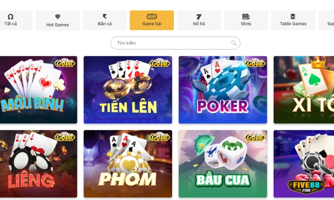This screenshot has width=334, height=200.
Task: Click the lucky seven Nổ hũ icon
Action: click(199, 17)
